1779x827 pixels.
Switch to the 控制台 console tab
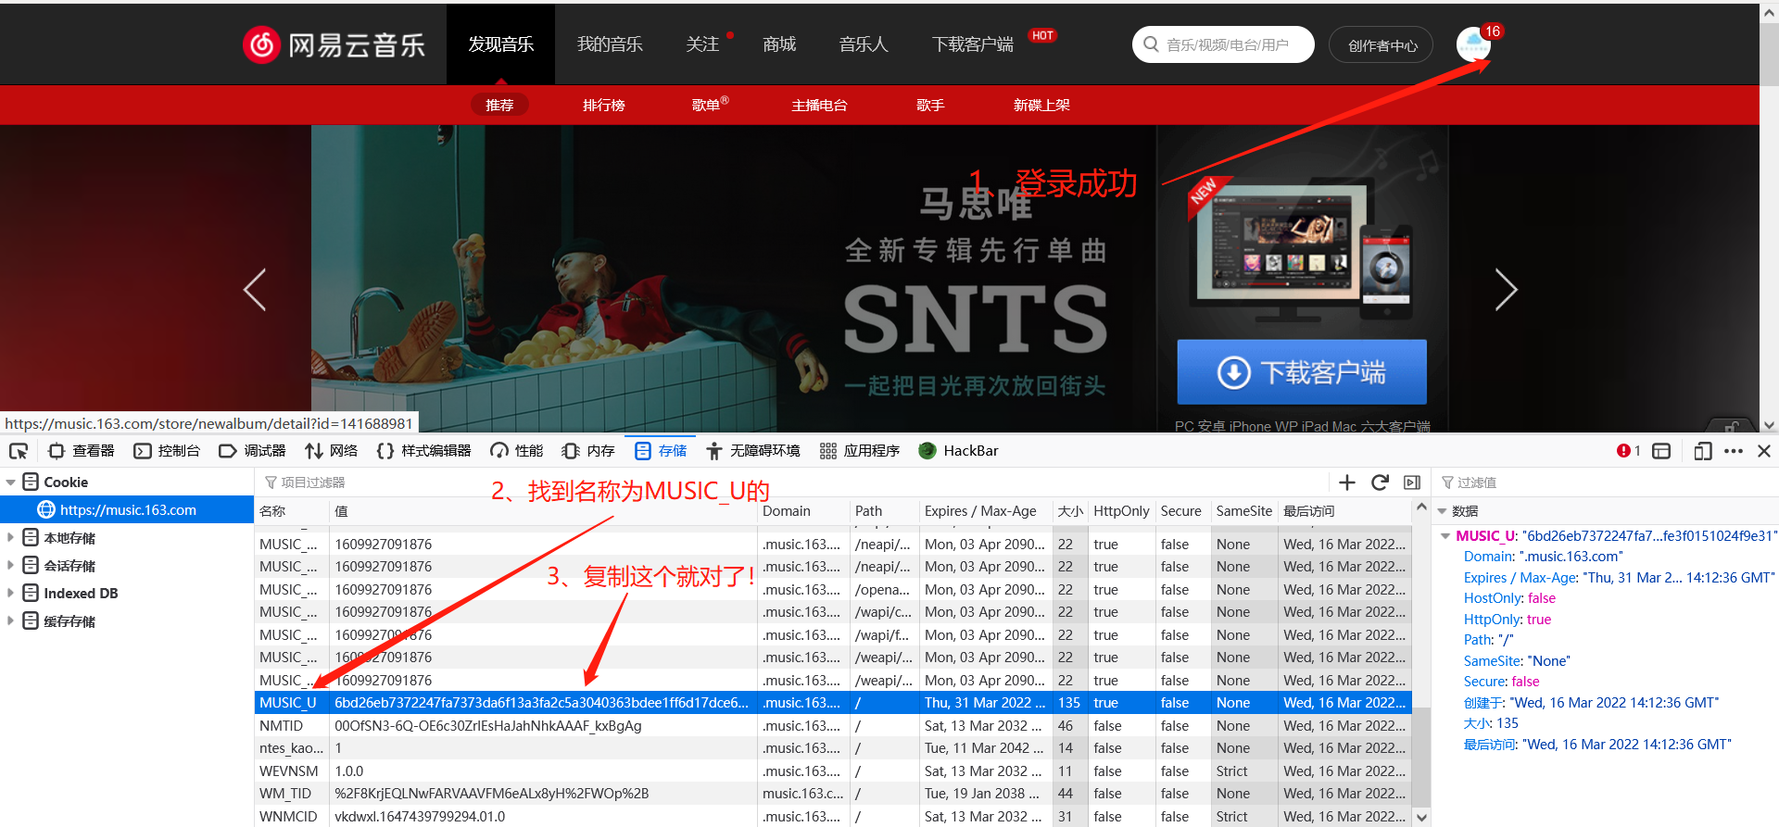pyautogui.click(x=167, y=451)
